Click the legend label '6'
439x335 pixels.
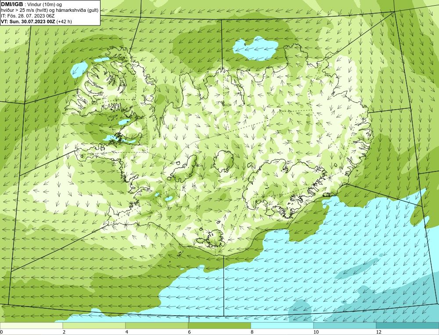190,332
